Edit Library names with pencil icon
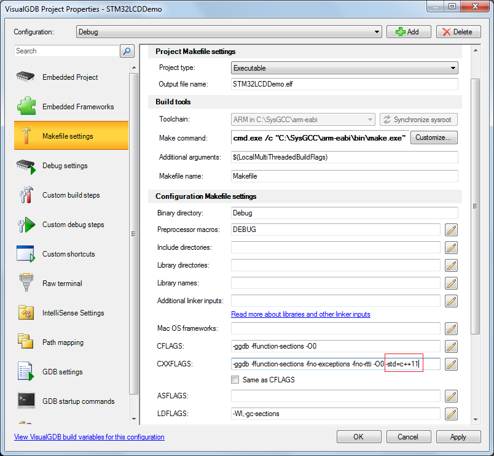Viewport: 494px width, 456px height. point(451,283)
